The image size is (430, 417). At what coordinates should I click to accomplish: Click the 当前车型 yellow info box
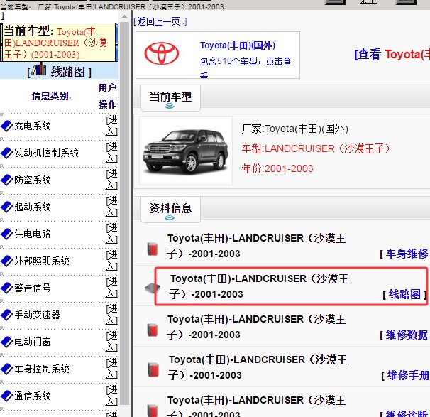tap(59, 43)
